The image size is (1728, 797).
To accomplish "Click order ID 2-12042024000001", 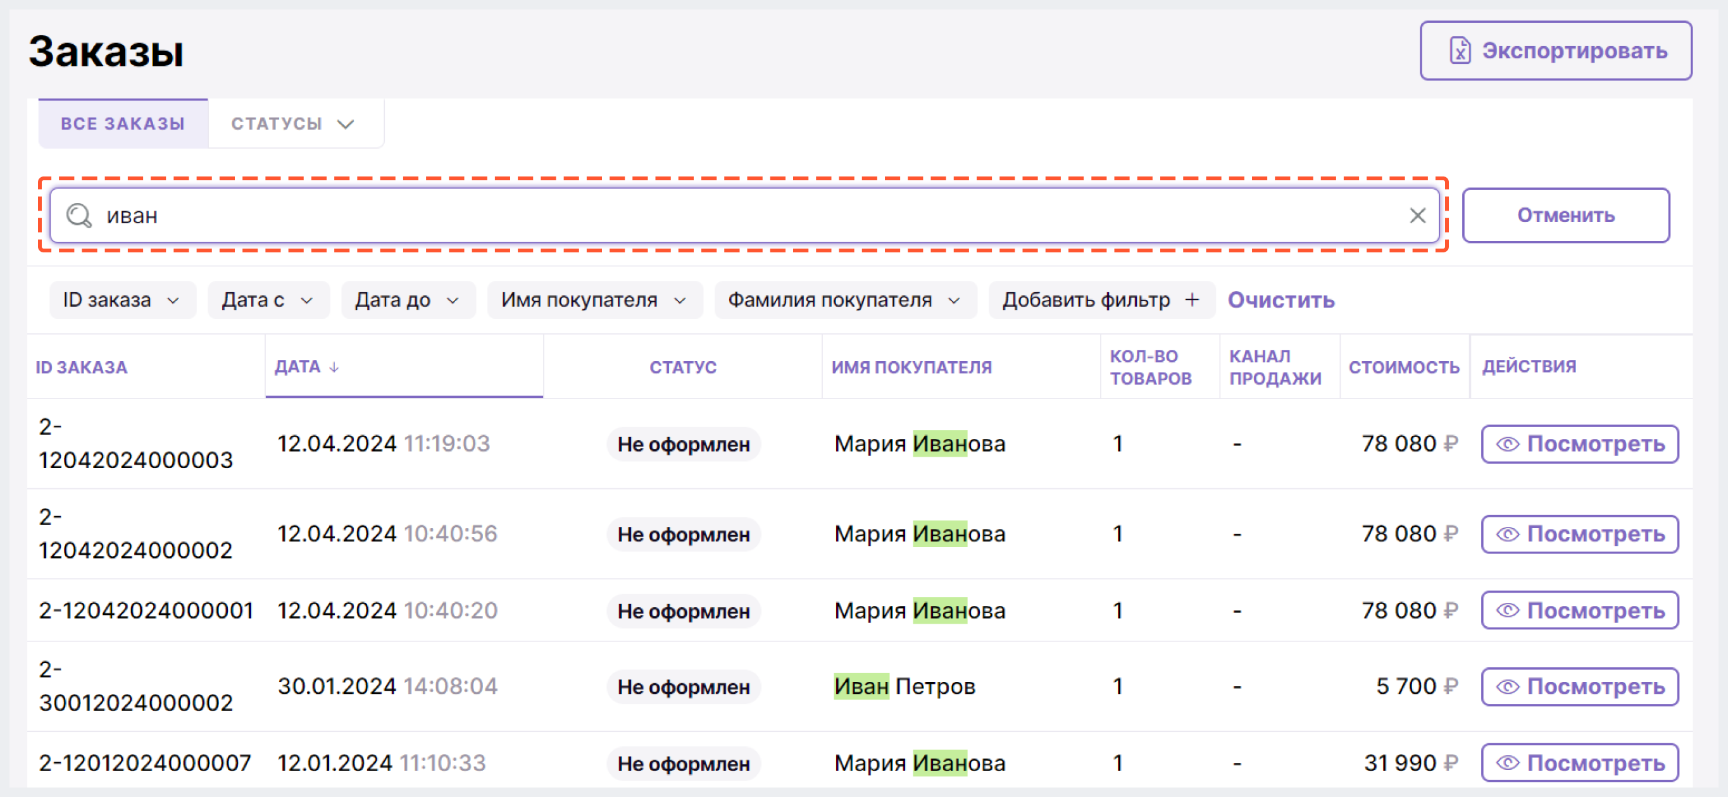I will [146, 610].
